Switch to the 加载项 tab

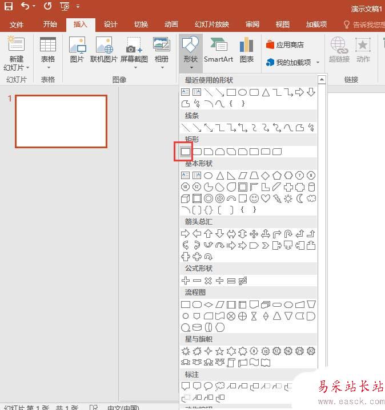click(x=316, y=25)
